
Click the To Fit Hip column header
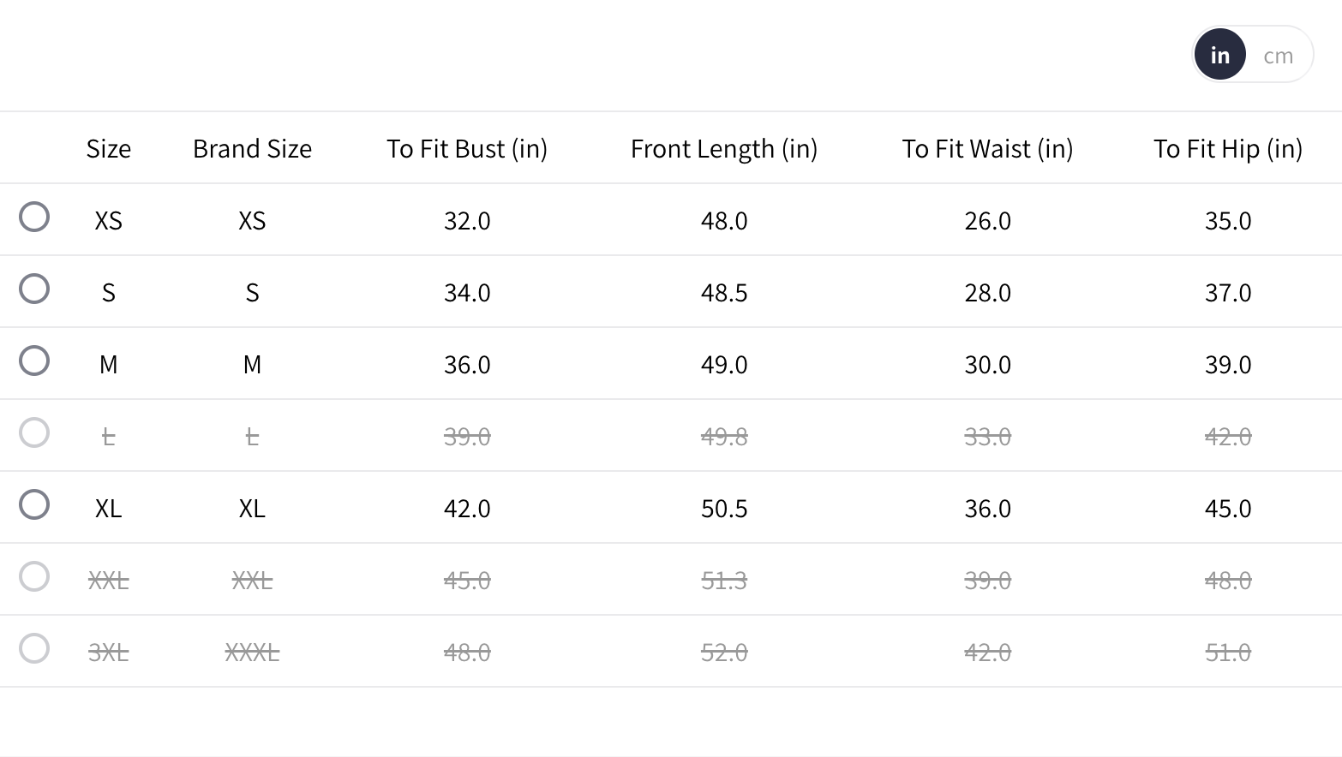coord(1228,149)
